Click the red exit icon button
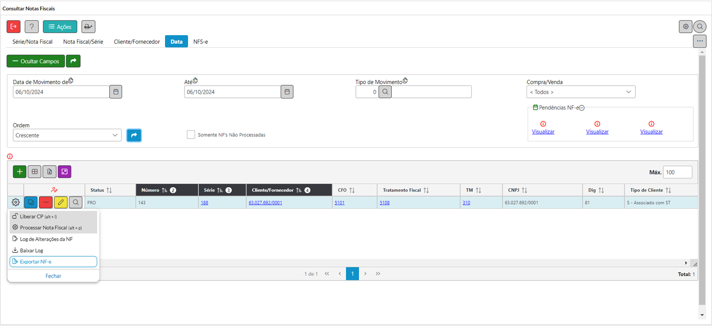This screenshot has width=712, height=326. [x=14, y=27]
